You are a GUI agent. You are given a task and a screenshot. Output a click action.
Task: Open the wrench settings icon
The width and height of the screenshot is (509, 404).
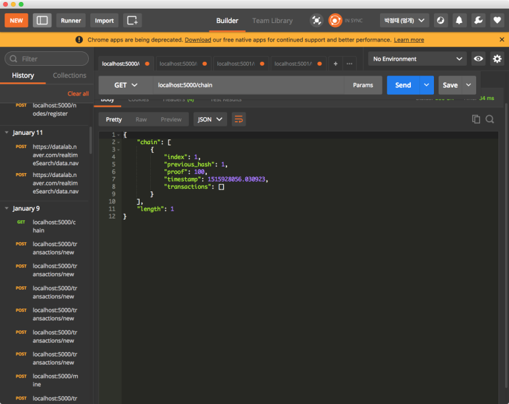[478, 20]
